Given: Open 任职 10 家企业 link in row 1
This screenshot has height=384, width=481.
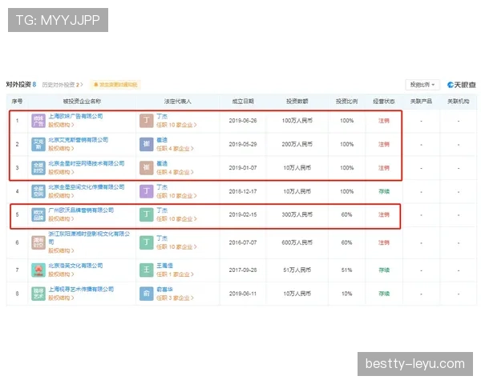Looking at the screenshot, I should pos(176,125).
